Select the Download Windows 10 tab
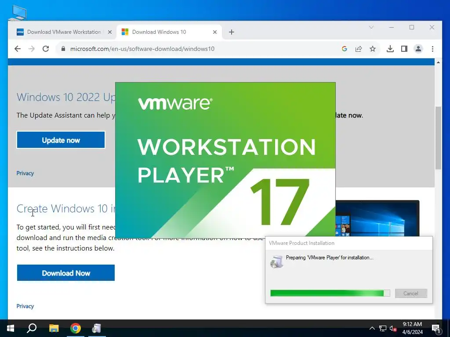 tap(169, 32)
